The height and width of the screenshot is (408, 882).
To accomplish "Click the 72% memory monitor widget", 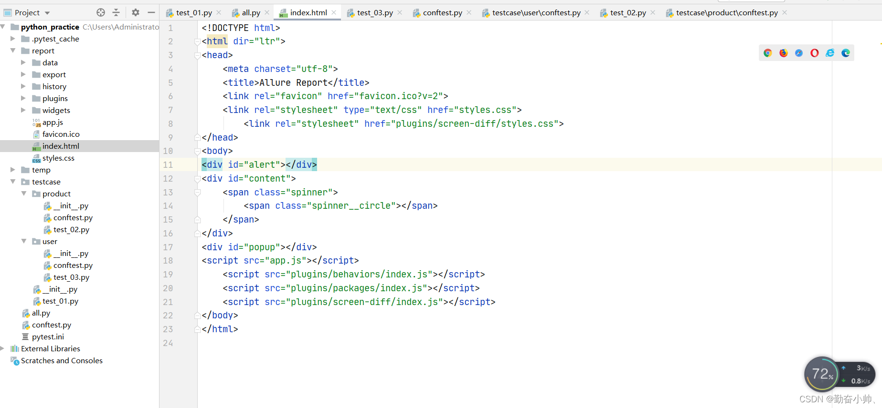I will pyautogui.click(x=822, y=374).
